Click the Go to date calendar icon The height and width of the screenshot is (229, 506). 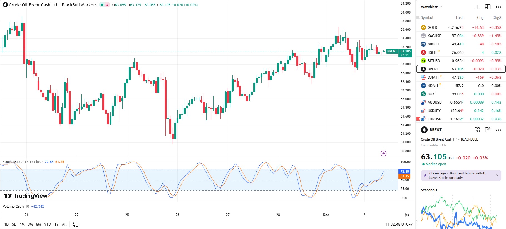76,224
